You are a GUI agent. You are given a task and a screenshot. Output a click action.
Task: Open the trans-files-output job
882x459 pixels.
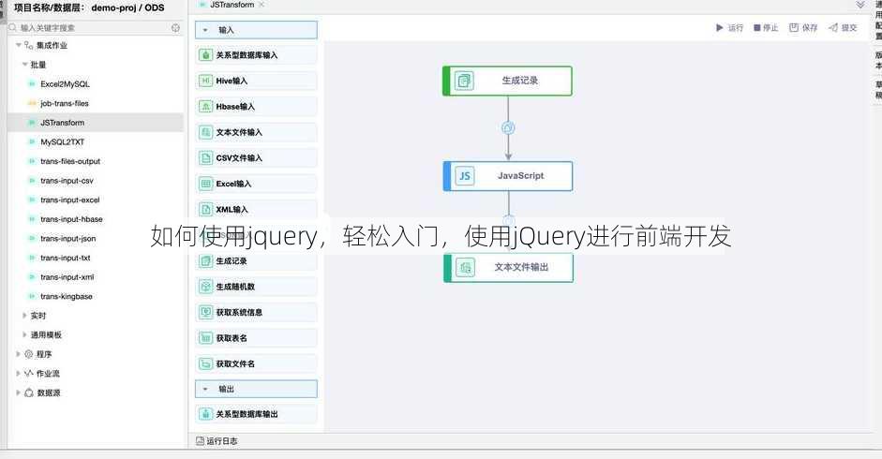click(69, 161)
